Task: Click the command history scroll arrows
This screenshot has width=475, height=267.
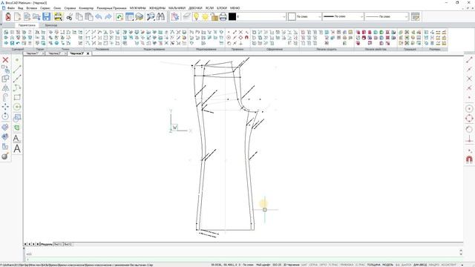Action: [x=461, y=252]
